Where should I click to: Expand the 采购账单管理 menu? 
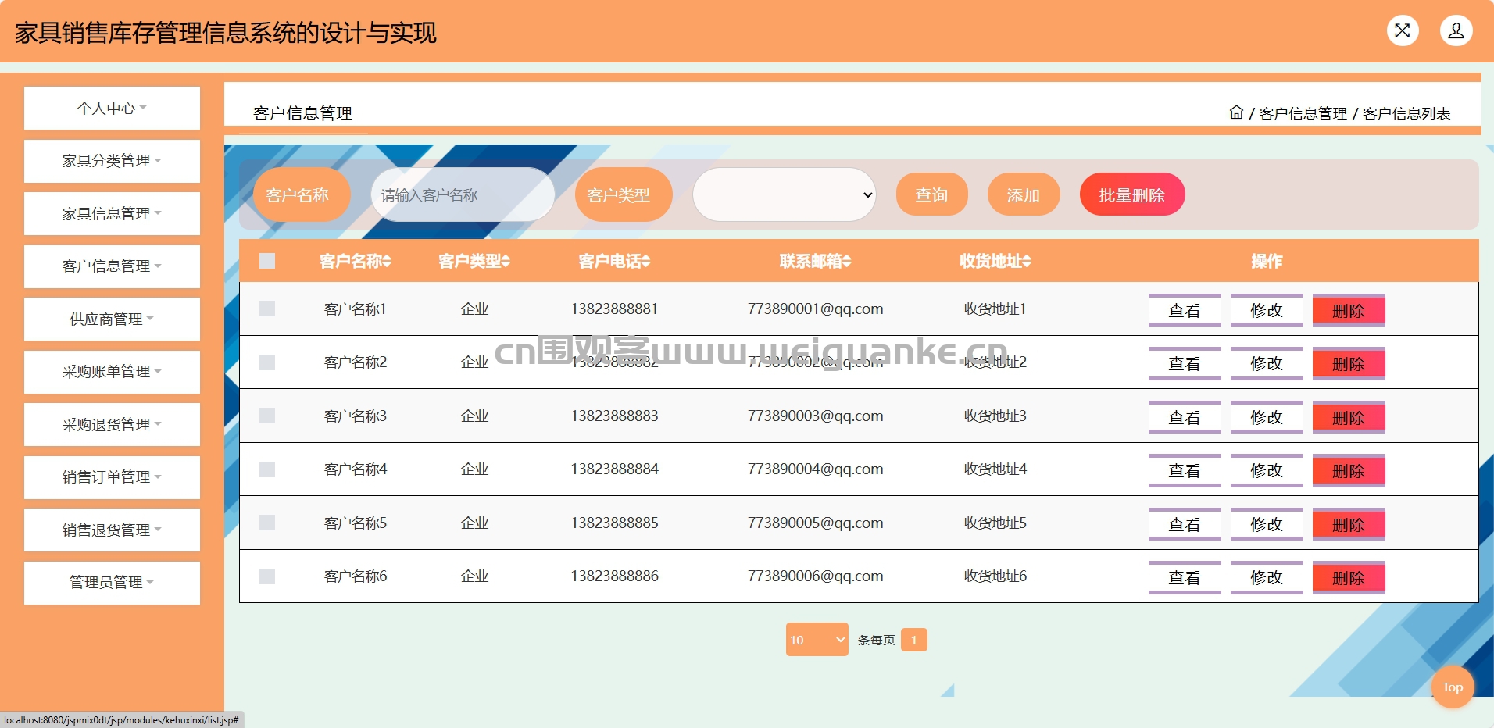(112, 372)
